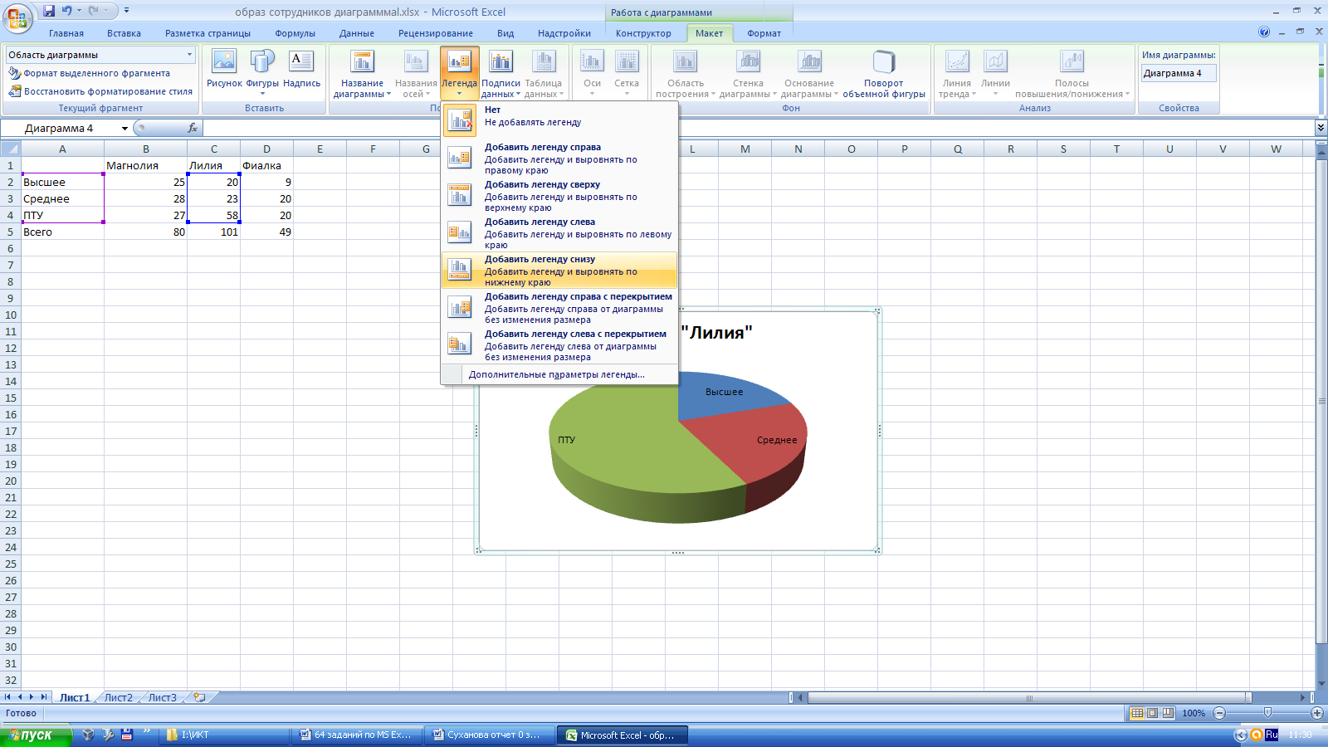Image resolution: width=1328 pixels, height=747 pixels.
Task: Select Normal view in status bar
Action: 1138,713
